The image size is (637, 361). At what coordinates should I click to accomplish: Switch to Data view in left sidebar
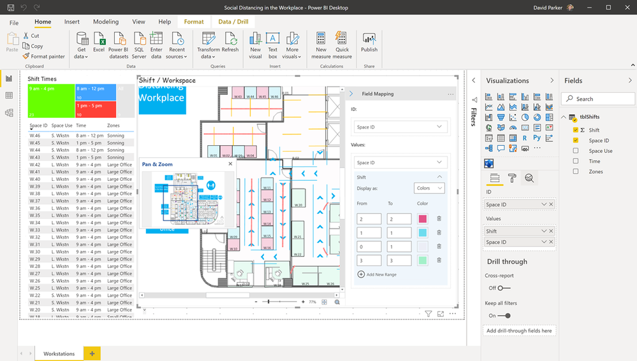pos(9,96)
